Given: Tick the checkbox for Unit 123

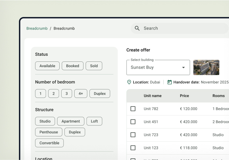Looking at the screenshot, I should [x=133, y=148].
